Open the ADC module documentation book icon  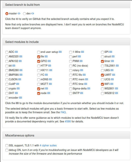coord(16,52)
